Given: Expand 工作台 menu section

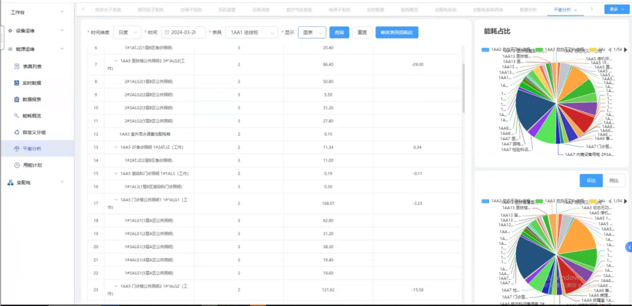Looking at the screenshot, I should (62, 12).
